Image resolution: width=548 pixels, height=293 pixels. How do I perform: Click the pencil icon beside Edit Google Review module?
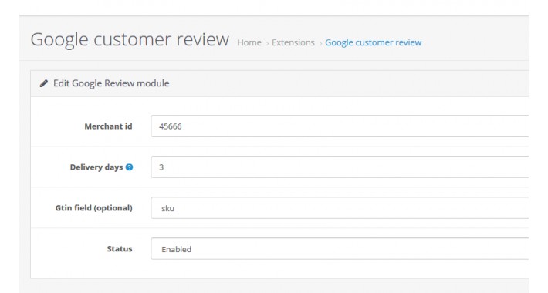44,83
